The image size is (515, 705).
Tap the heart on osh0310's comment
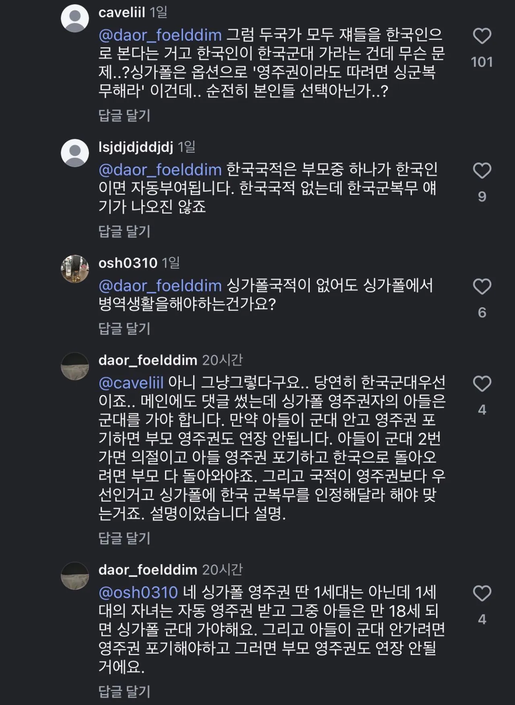tap(482, 287)
